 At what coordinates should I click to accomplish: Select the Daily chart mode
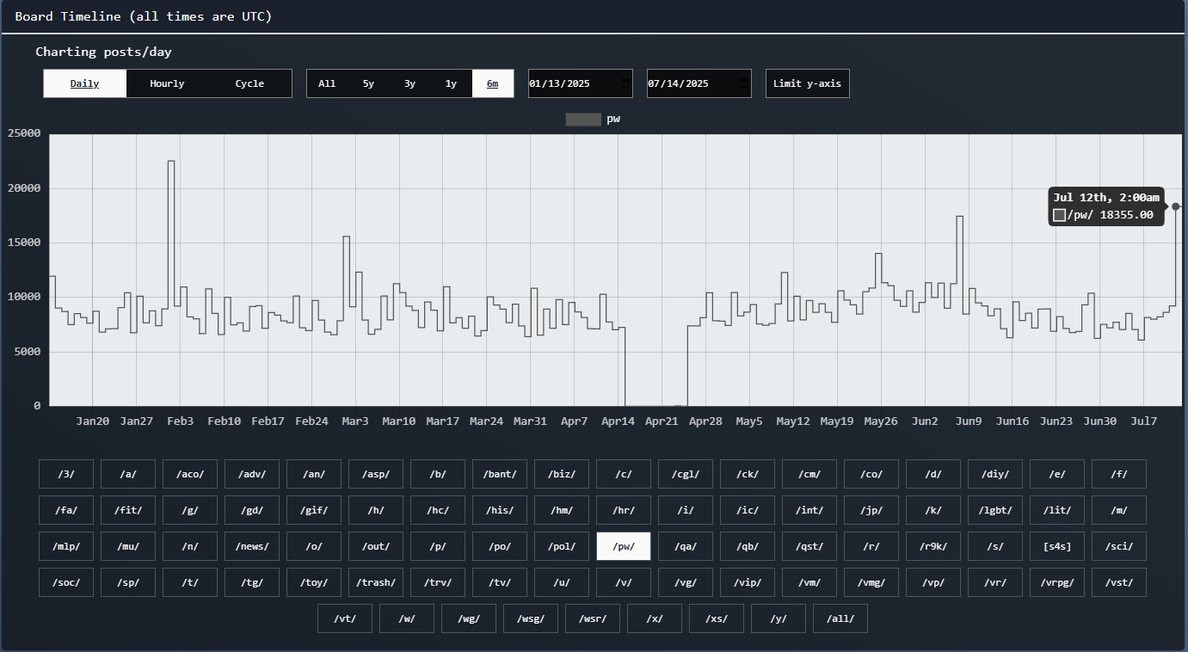[85, 83]
